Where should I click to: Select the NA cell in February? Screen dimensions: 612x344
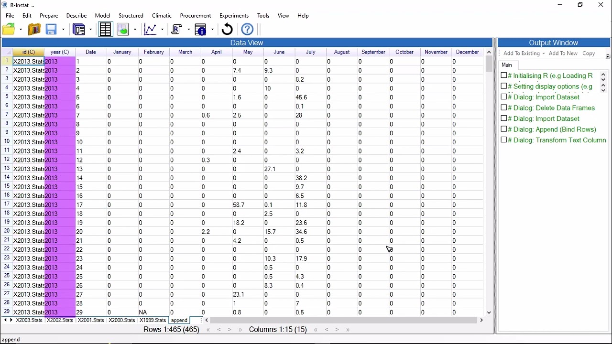153,312
